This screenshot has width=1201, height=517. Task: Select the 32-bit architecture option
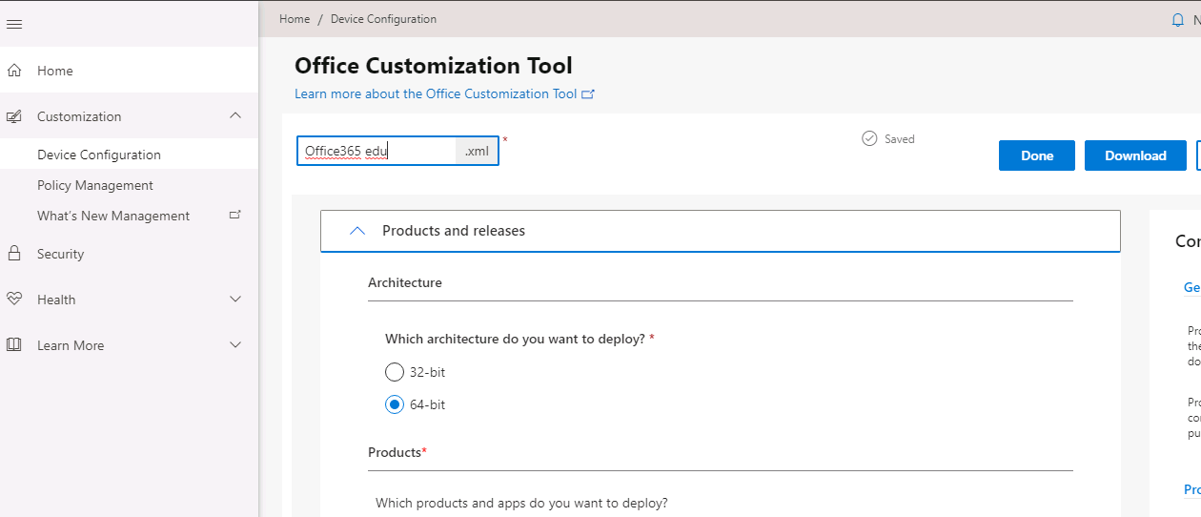coord(395,372)
